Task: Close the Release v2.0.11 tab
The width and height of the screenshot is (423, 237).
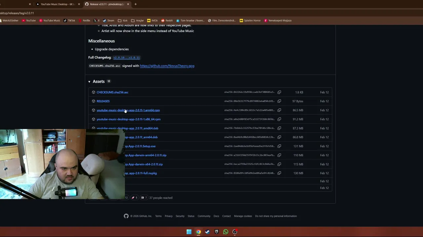Action: tap(128, 4)
